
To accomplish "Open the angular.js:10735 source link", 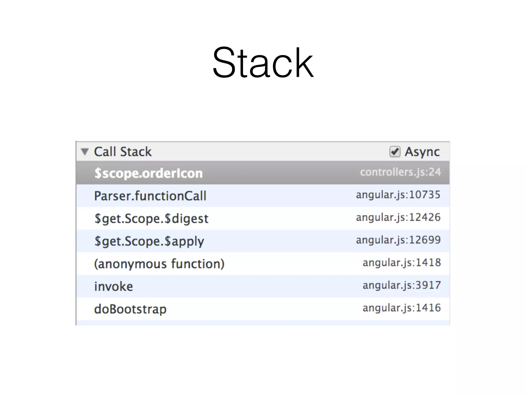I will click(398, 195).
